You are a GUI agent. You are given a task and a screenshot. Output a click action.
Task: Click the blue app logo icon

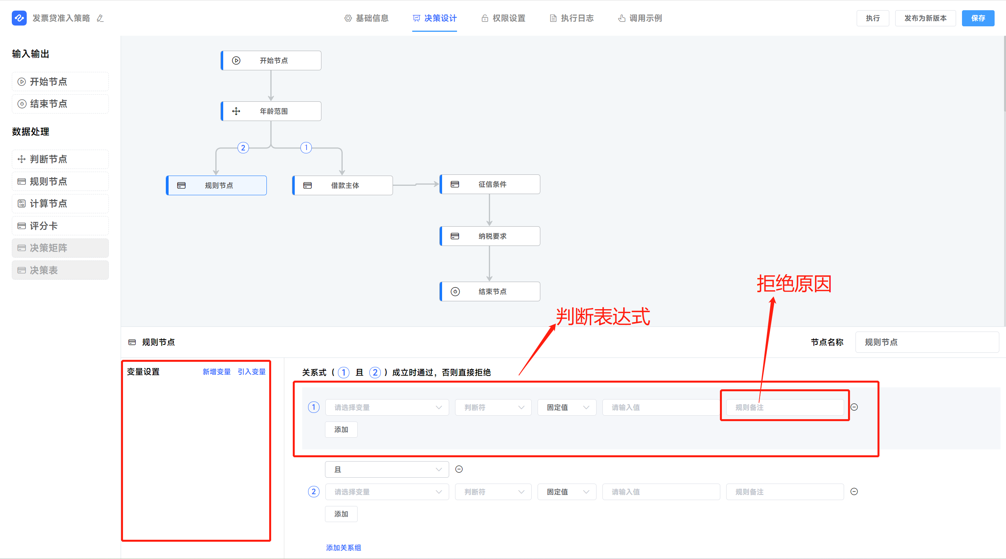pyautogui.click(x=19, y=18)
